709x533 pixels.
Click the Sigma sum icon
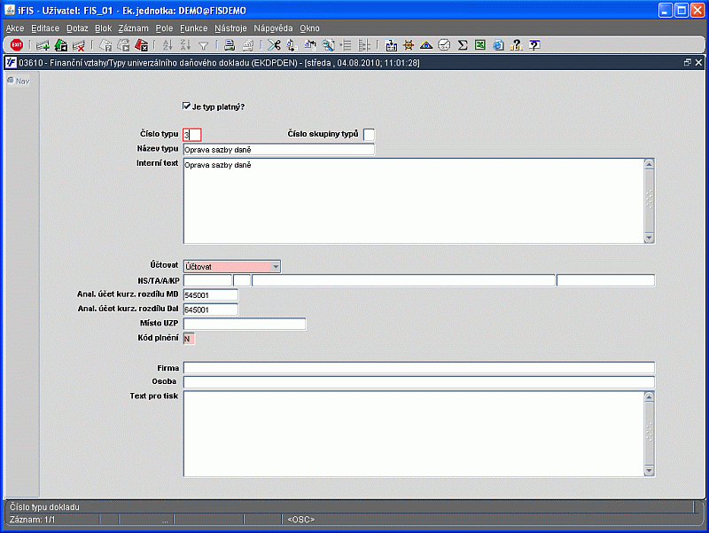click(462, 45)
